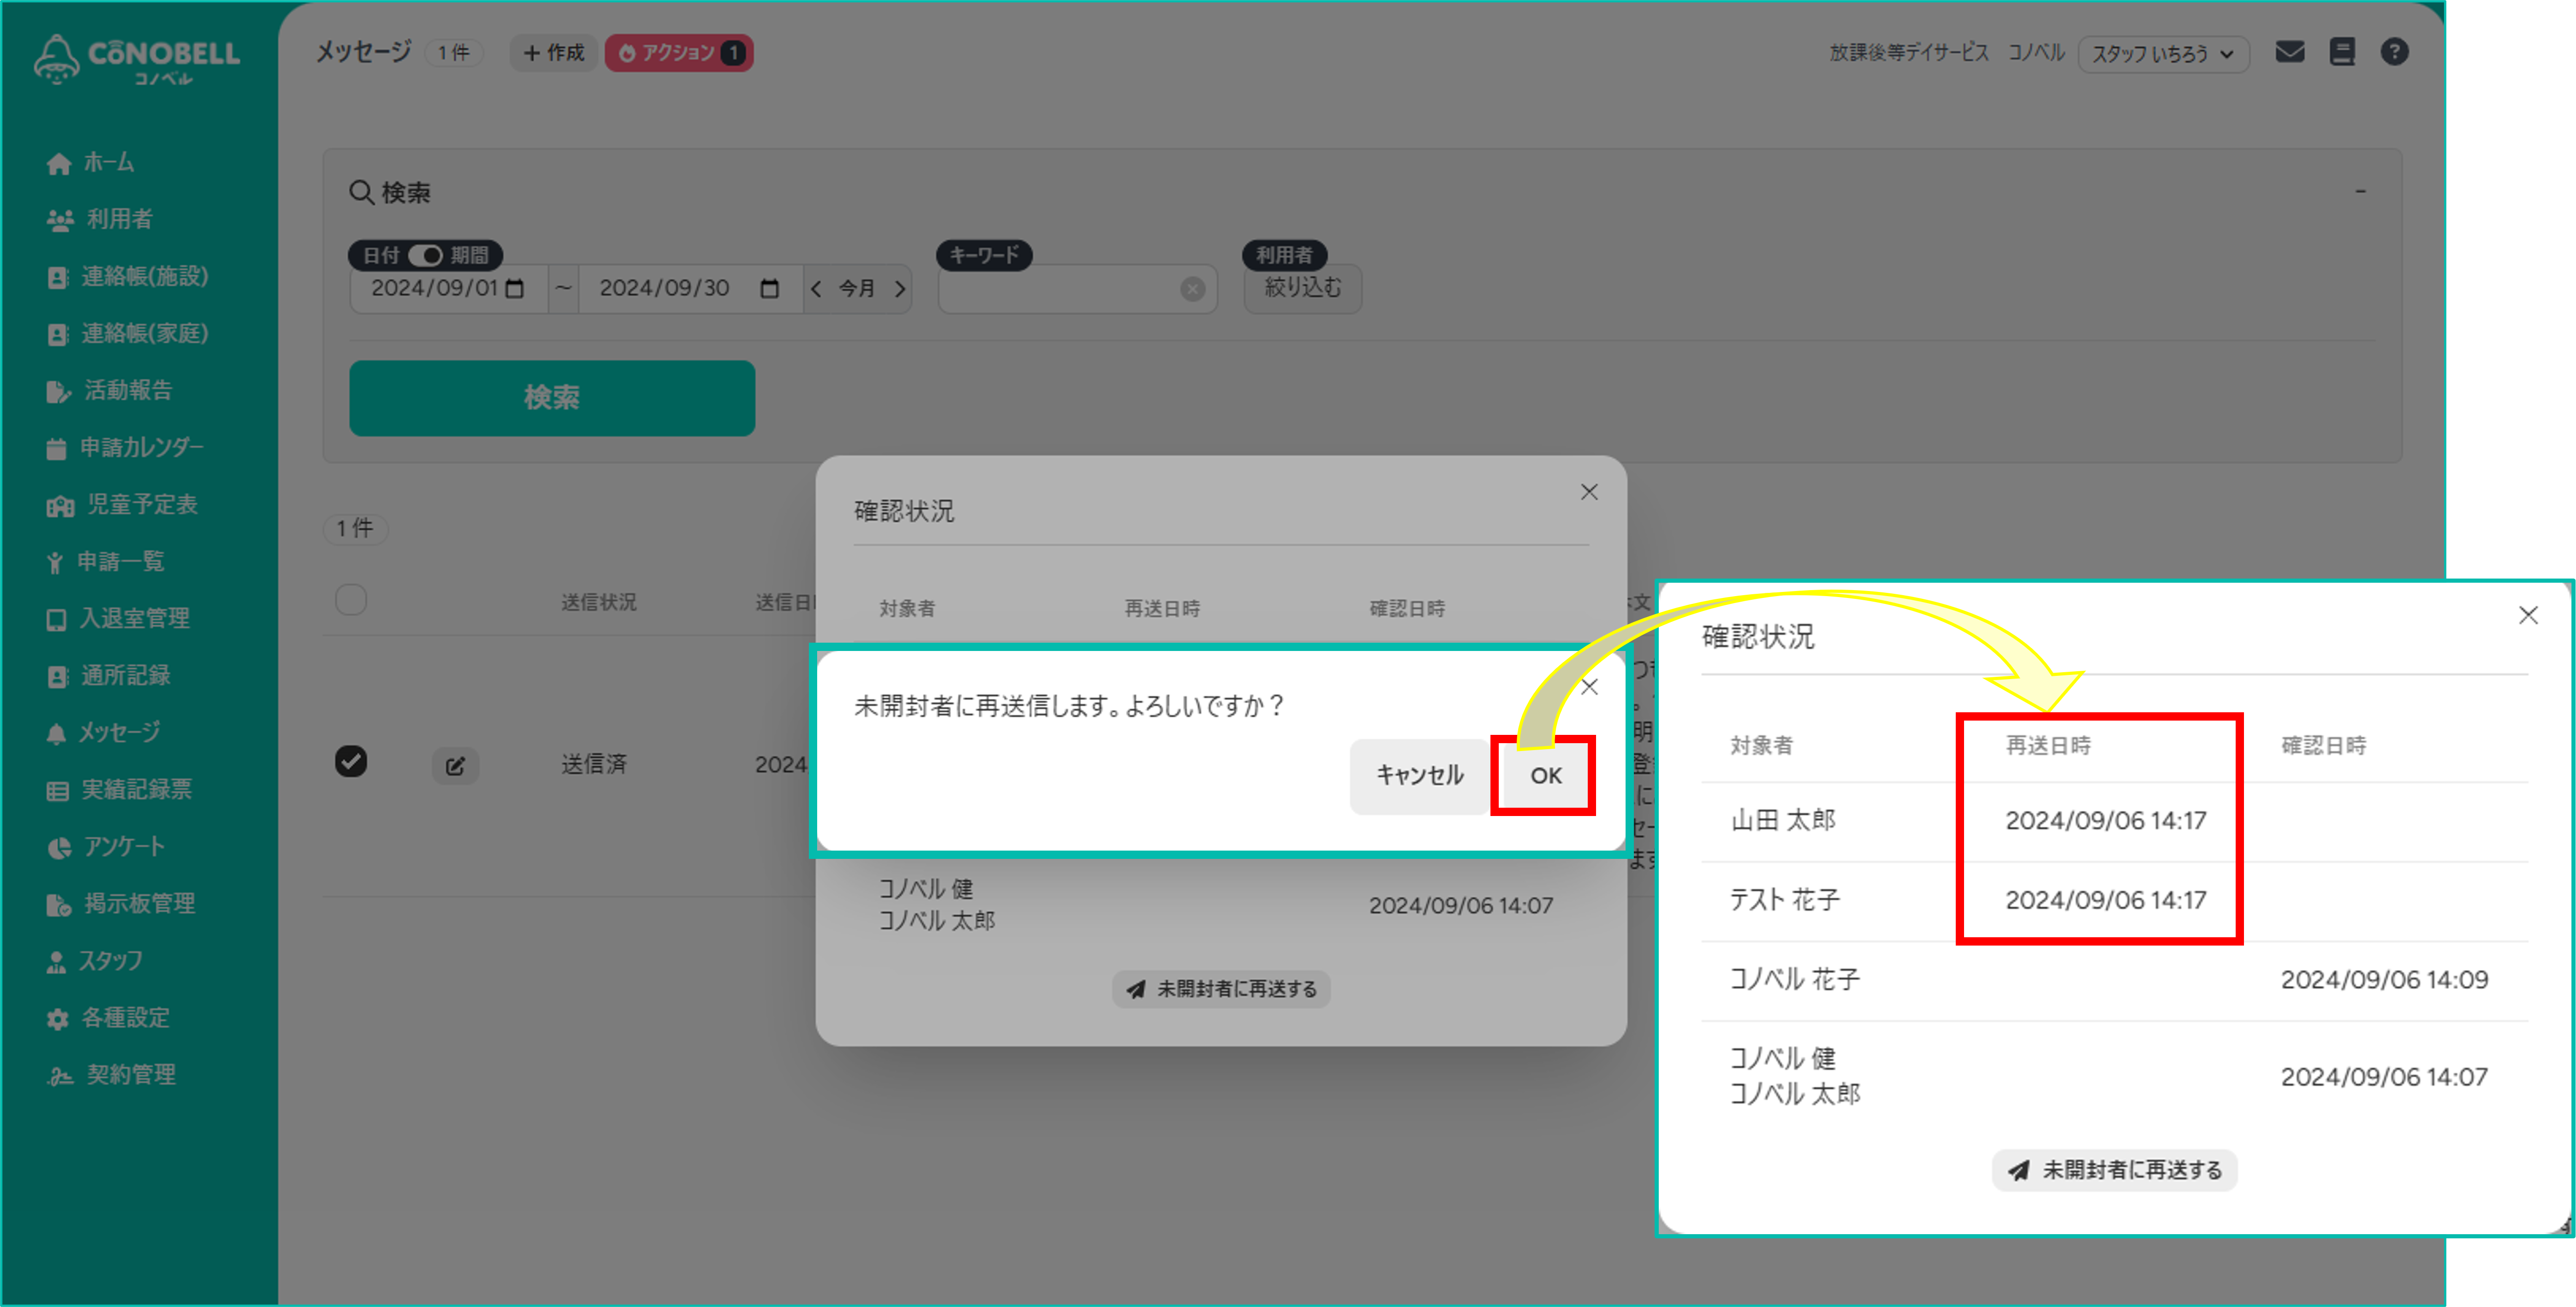
Task: Click キャンセル in the resend confirmation dialog
Action: [x=1419, y=776]
